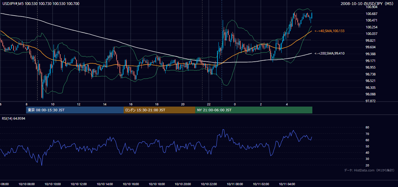Select the NY 21:00-06:00 JST session bar
Viewport: 398px width, 187px height.
click(254, 110)
